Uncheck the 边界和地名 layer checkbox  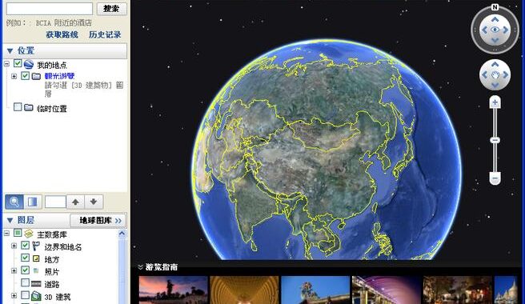click(25, 246)
